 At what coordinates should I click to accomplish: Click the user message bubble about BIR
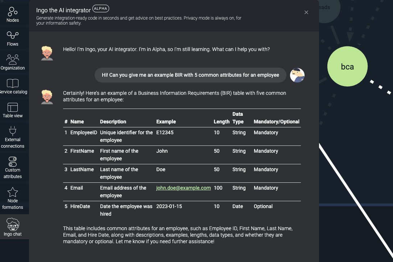tap(190, 75)
